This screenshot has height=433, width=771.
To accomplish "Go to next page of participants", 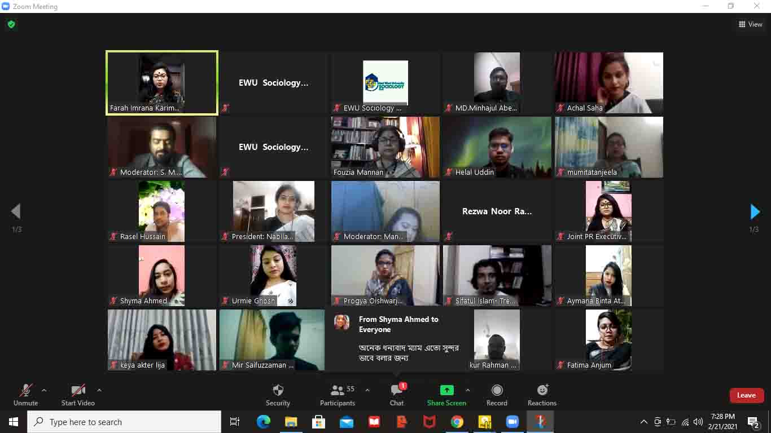I will pos(755,211).
